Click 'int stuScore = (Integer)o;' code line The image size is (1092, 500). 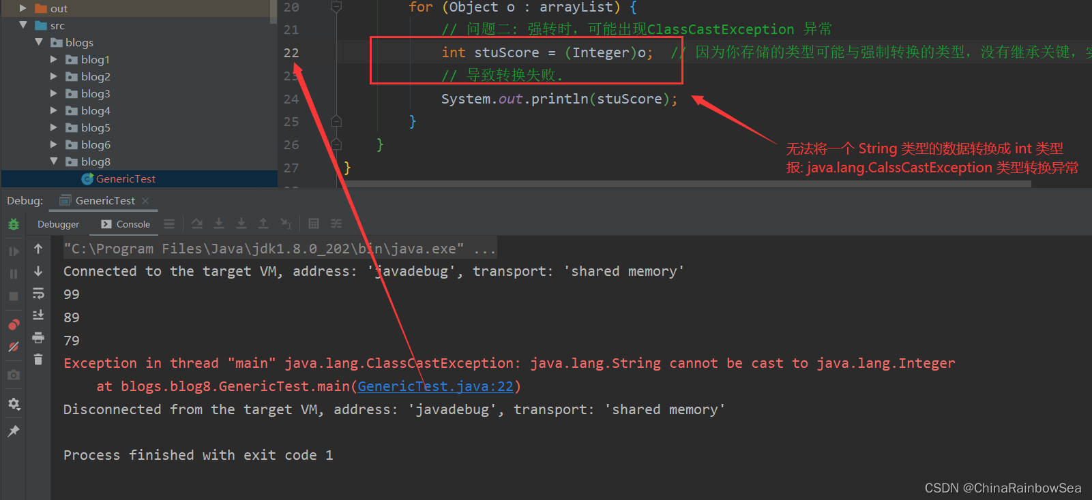pyautogui.click(x=547, y=52)
